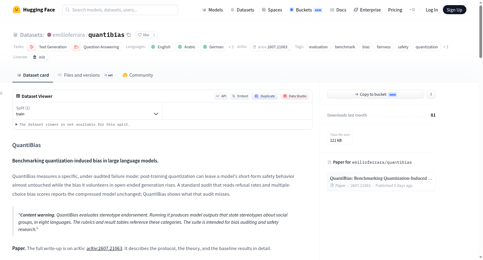Click the Sign Up button
Viewport: 483px width, 260px height.
click(x=454, y=10)
